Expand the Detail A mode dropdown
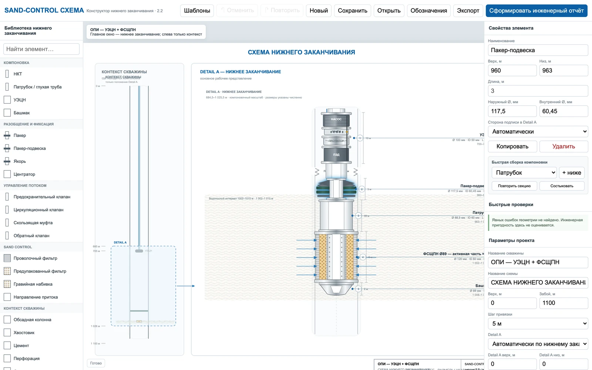Viewport: 592px width, 370px height. 538,344
